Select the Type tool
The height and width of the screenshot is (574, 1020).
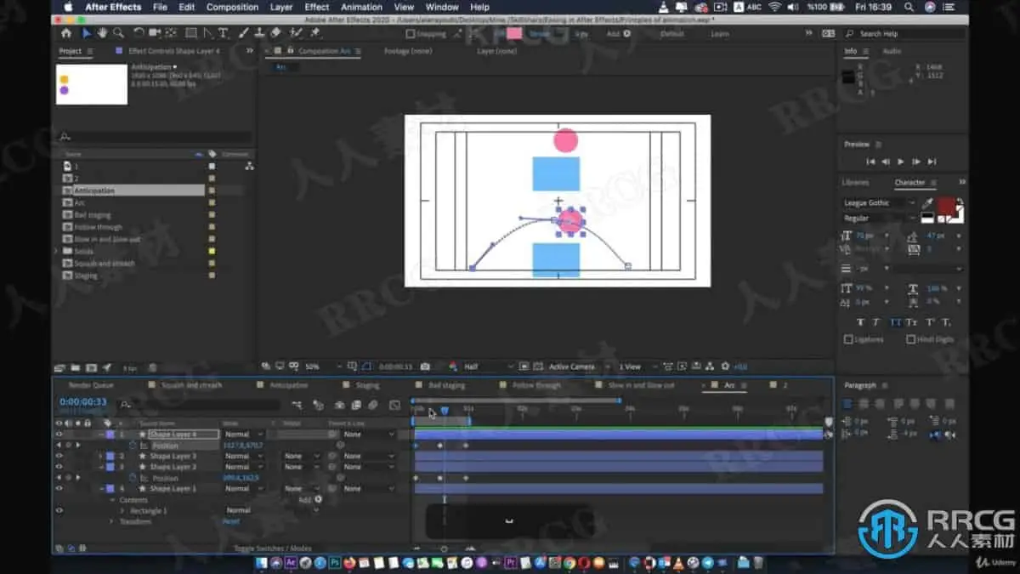(224, 34)
